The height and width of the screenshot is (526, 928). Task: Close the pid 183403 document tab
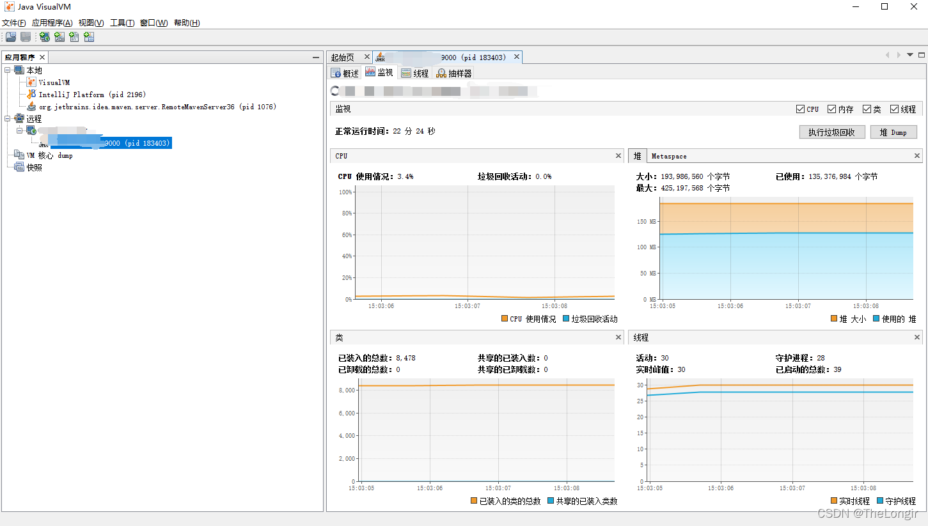click(515, 58)
